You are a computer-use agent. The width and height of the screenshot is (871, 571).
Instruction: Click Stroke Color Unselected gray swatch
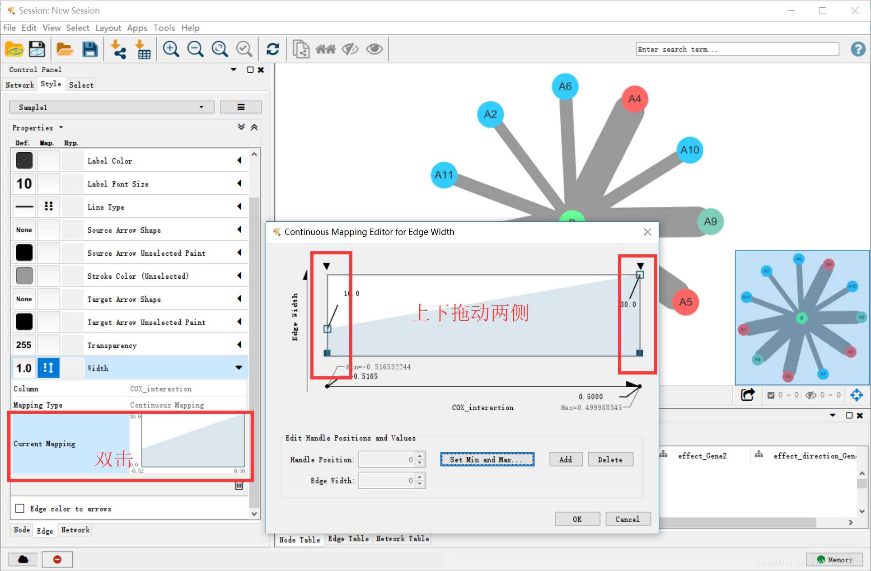point(24,276)
